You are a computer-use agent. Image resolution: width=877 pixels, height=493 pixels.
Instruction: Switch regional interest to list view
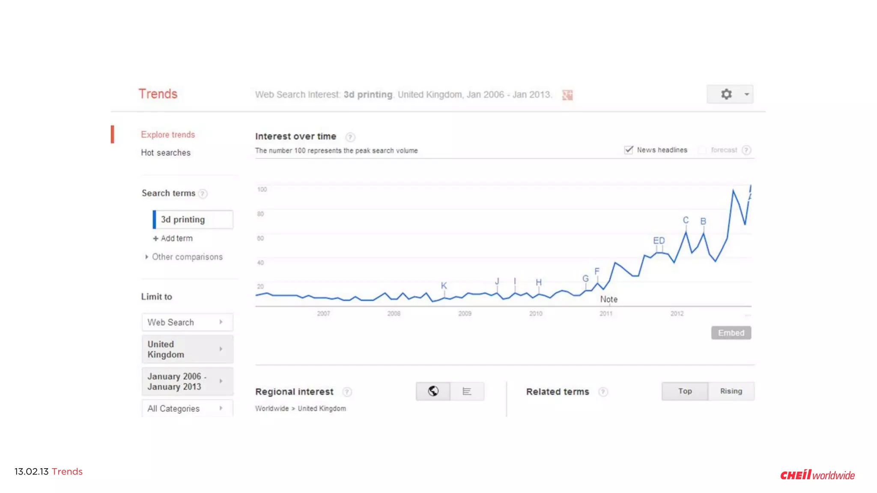467,391
